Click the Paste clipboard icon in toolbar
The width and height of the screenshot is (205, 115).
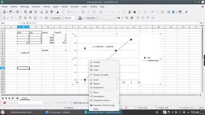(x=52, y=12)
